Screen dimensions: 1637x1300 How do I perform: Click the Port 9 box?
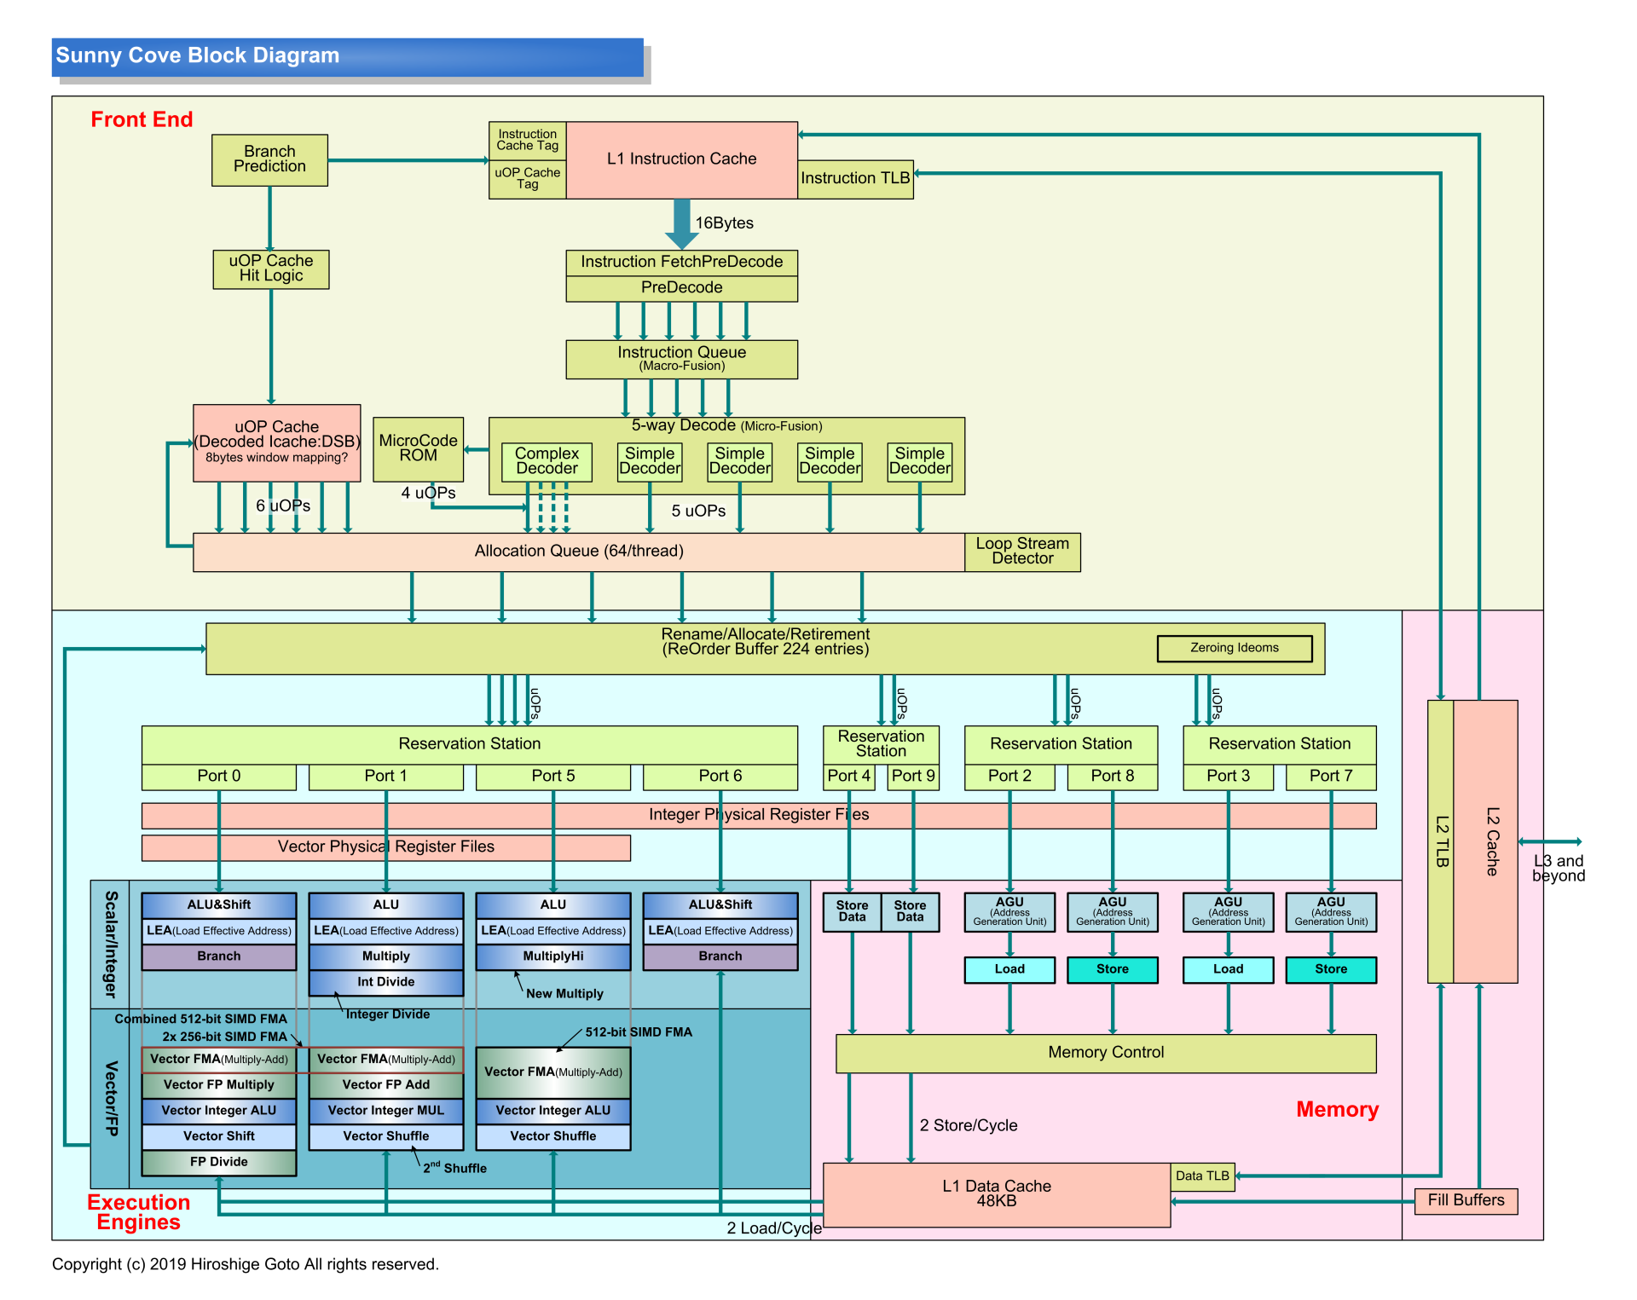[912, 776]
